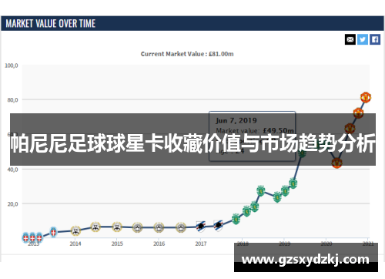Select the highest Manchester United marker near 2021
The height and width of the screenshot is (279, 385).
[366, 97]
